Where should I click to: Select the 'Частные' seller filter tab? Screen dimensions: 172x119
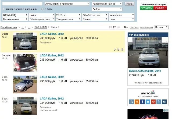[x=134, y=27]
